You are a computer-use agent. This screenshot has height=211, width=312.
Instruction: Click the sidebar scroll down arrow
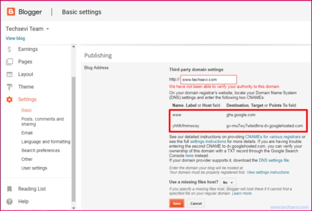[x=74, y=208]
